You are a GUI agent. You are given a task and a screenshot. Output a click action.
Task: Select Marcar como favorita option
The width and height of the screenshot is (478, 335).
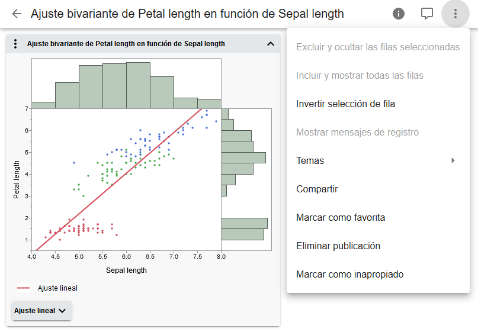[x=341, y=218]
